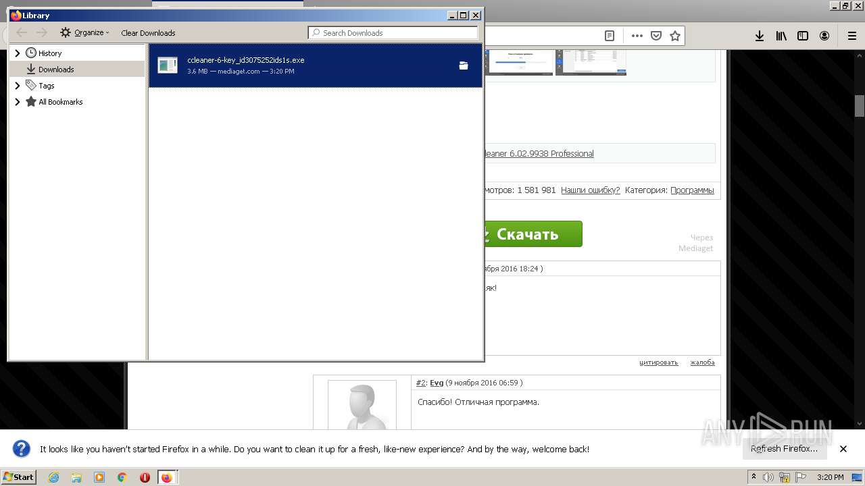Dismiss the Firefox refresh notification bar
The height and width of the screenshot is (486, 865).
tap(843, 449)
